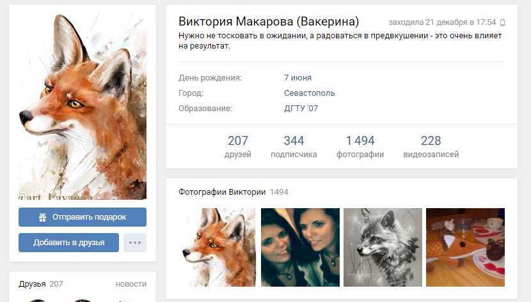Viewport: 531px width, 302px height.
Task: Click the новости link in friends block
Action: [131, 284]
